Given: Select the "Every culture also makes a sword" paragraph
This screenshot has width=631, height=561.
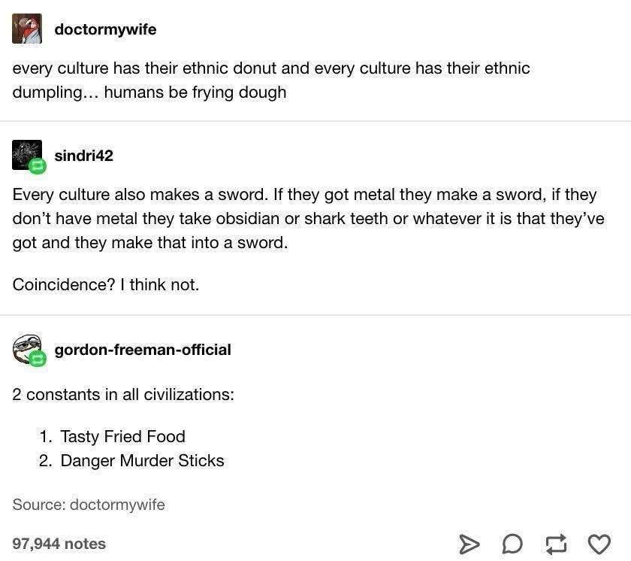Looking at the screenshot, I should click(308, 219).
